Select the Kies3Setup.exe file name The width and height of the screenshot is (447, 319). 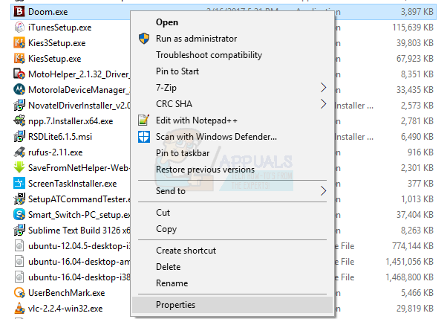(56, 43)
